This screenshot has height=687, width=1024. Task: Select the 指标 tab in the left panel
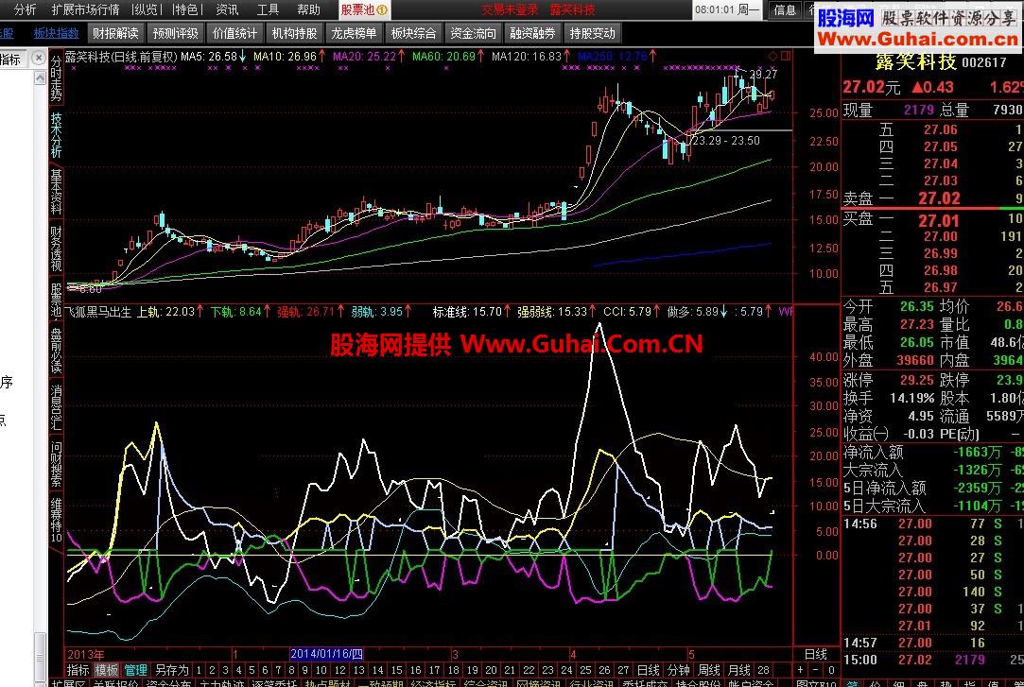point(10,60)
